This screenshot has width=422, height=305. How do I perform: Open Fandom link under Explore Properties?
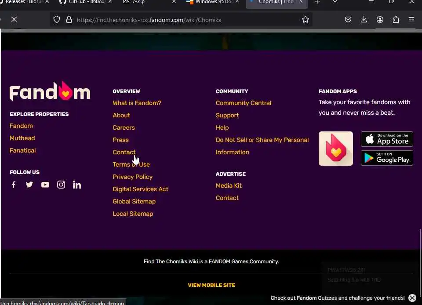(x=21, y=126)
